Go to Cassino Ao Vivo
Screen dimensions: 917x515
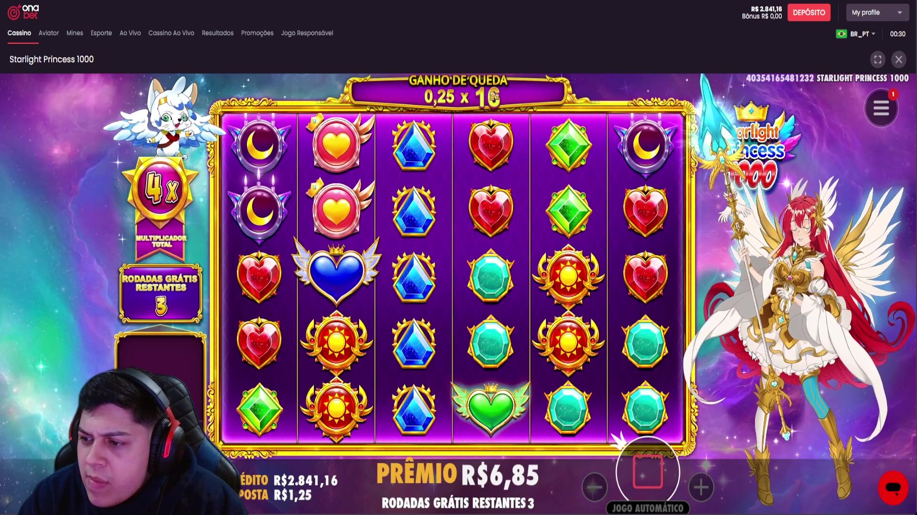coord(171,33)
